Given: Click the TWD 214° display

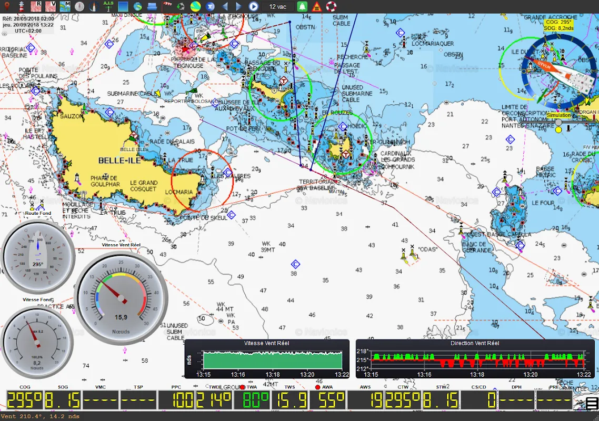Looking at the screenshot, I should (x=214, y=400).
